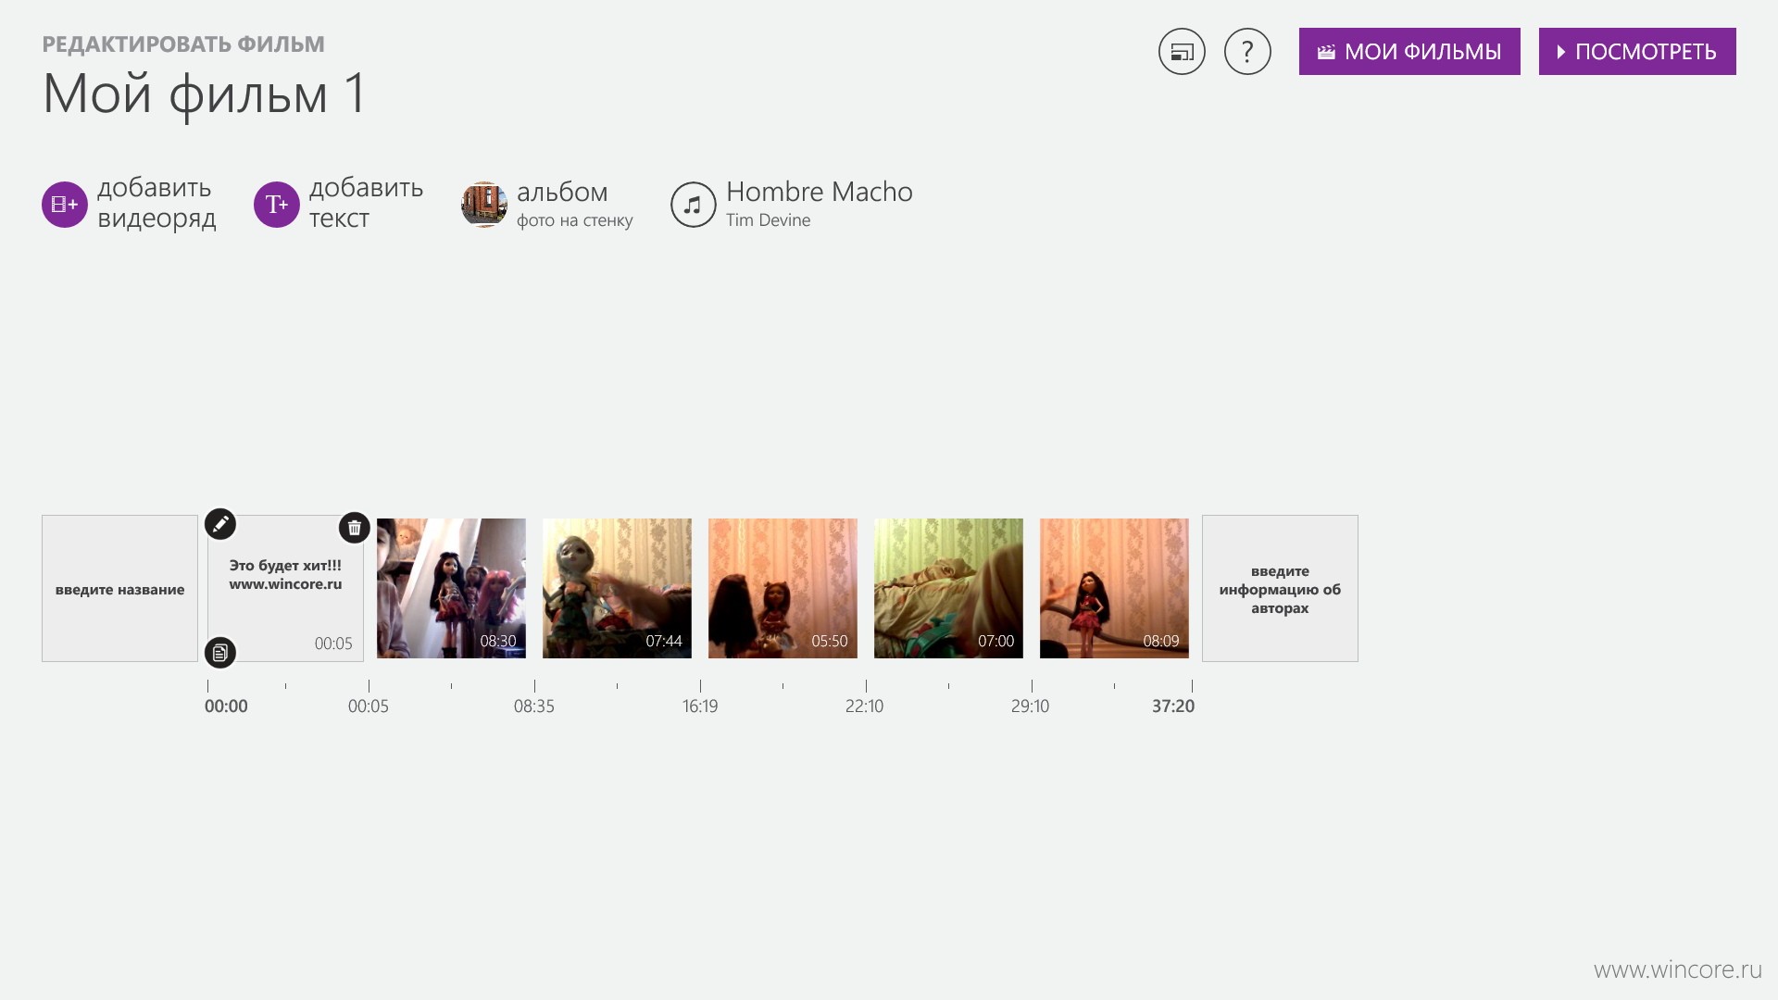This screenshot has width=1778, height=1000.
Task: Click the cast to device icon
Action: pos(1182,52)
